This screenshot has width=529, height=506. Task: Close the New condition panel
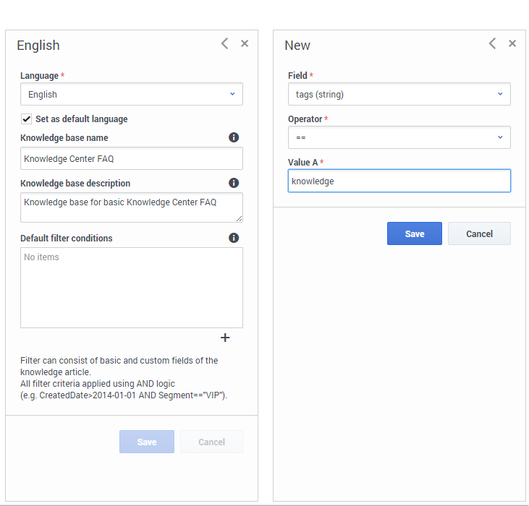click(512, 44)
